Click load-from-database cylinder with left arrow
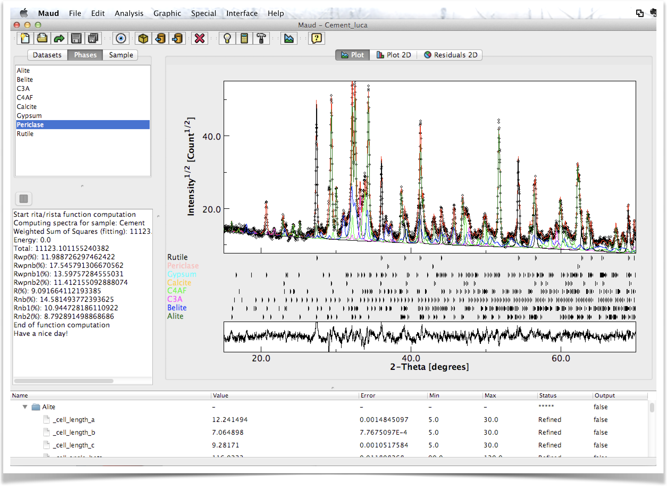Screen dimensions: 667x486 (160, 39)
